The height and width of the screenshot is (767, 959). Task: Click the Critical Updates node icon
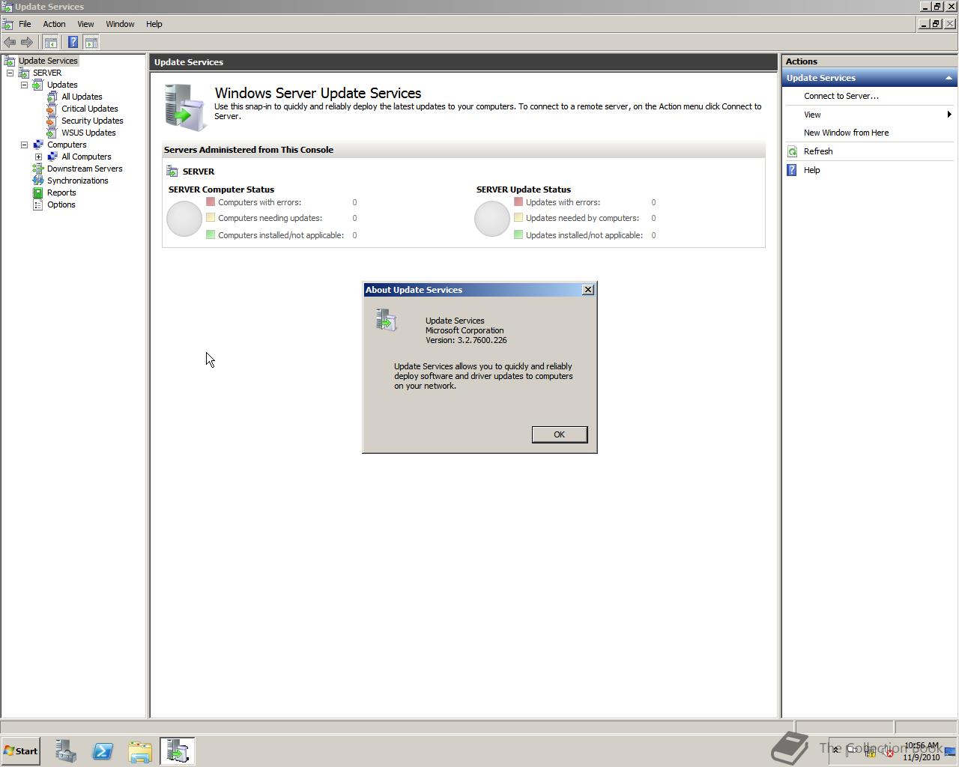(x=52, y=109)
